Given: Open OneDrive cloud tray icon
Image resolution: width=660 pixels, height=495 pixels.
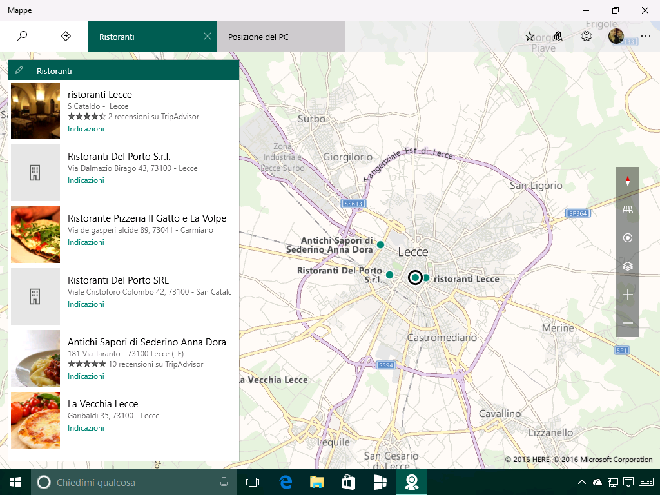Looking at the screenshot, I should point(597,482).
